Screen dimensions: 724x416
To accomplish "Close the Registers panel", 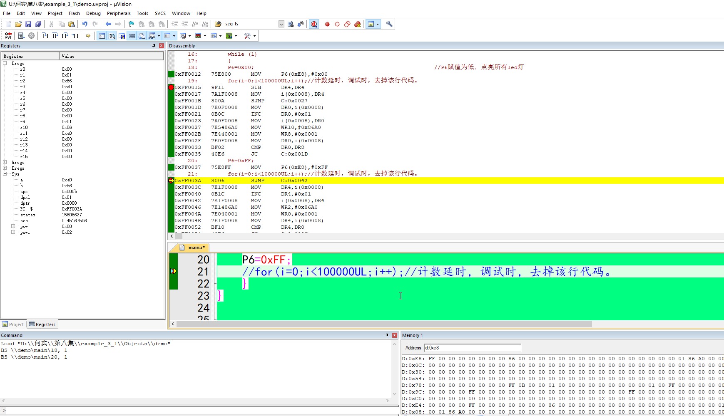I will coord(162,46).
